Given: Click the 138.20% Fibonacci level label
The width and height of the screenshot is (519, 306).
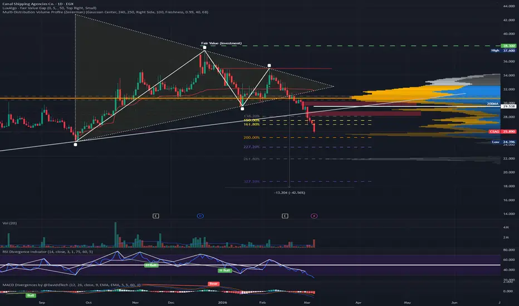Looking at the screenshot, I should click(252, 116).
